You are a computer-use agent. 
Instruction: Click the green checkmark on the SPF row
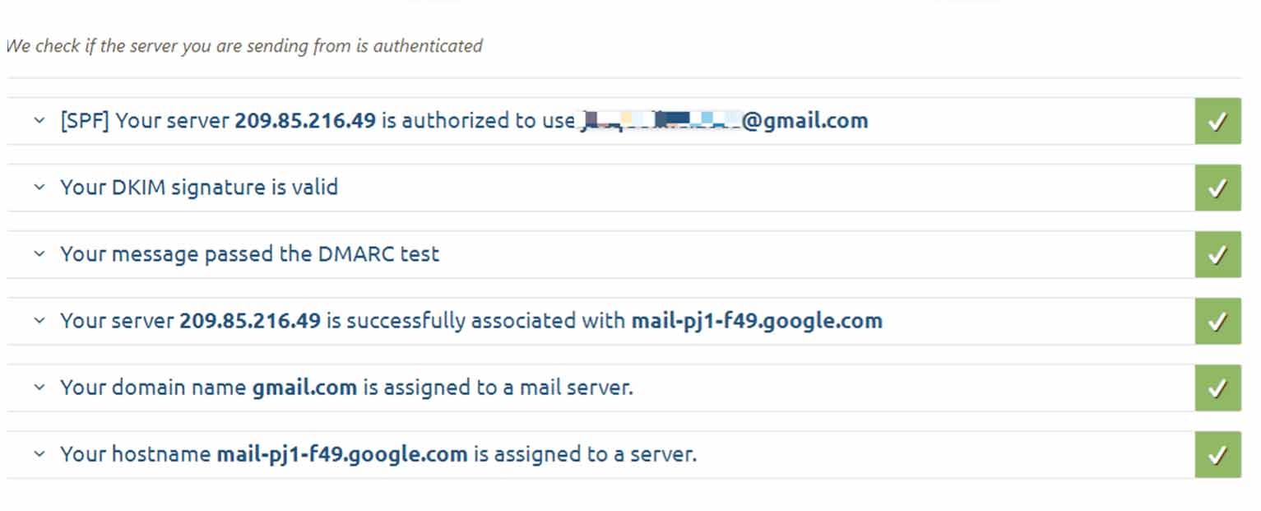coord(1217,122)
